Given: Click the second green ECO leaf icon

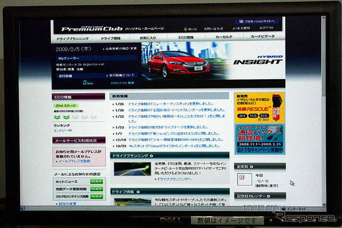Looking at the screenshot, I should click(66, 117).
